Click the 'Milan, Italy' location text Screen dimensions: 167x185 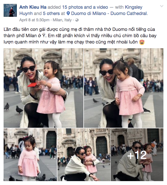point(62,20)
